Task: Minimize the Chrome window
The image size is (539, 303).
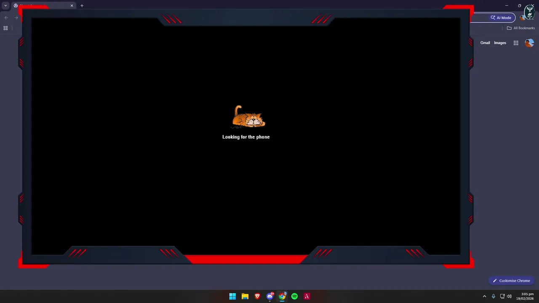Action: point(507,5)
